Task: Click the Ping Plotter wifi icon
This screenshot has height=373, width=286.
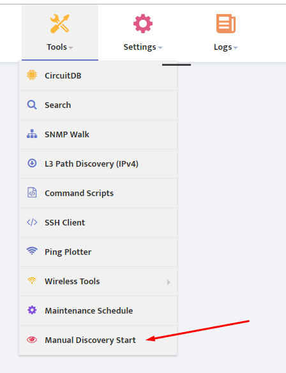Action: 32,251
